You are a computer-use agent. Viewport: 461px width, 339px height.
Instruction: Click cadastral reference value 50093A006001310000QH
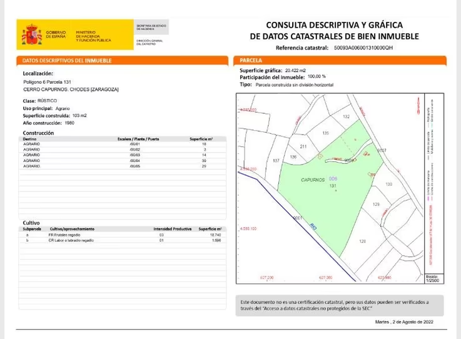coord(363,48)
